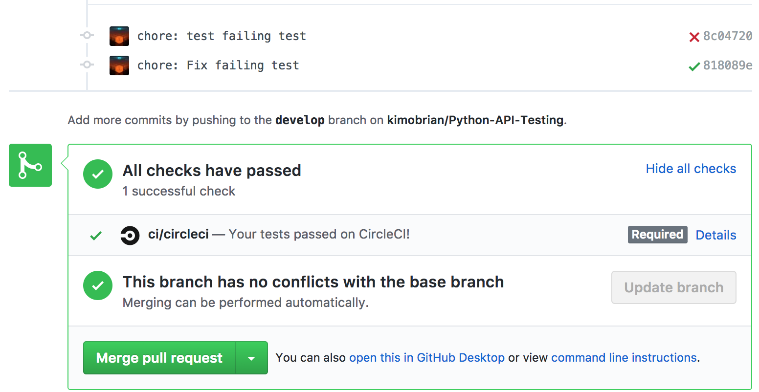Screen dimensions: 759x392
Task: Collapse checks using Hide all checks
Action: coord(691,169)
